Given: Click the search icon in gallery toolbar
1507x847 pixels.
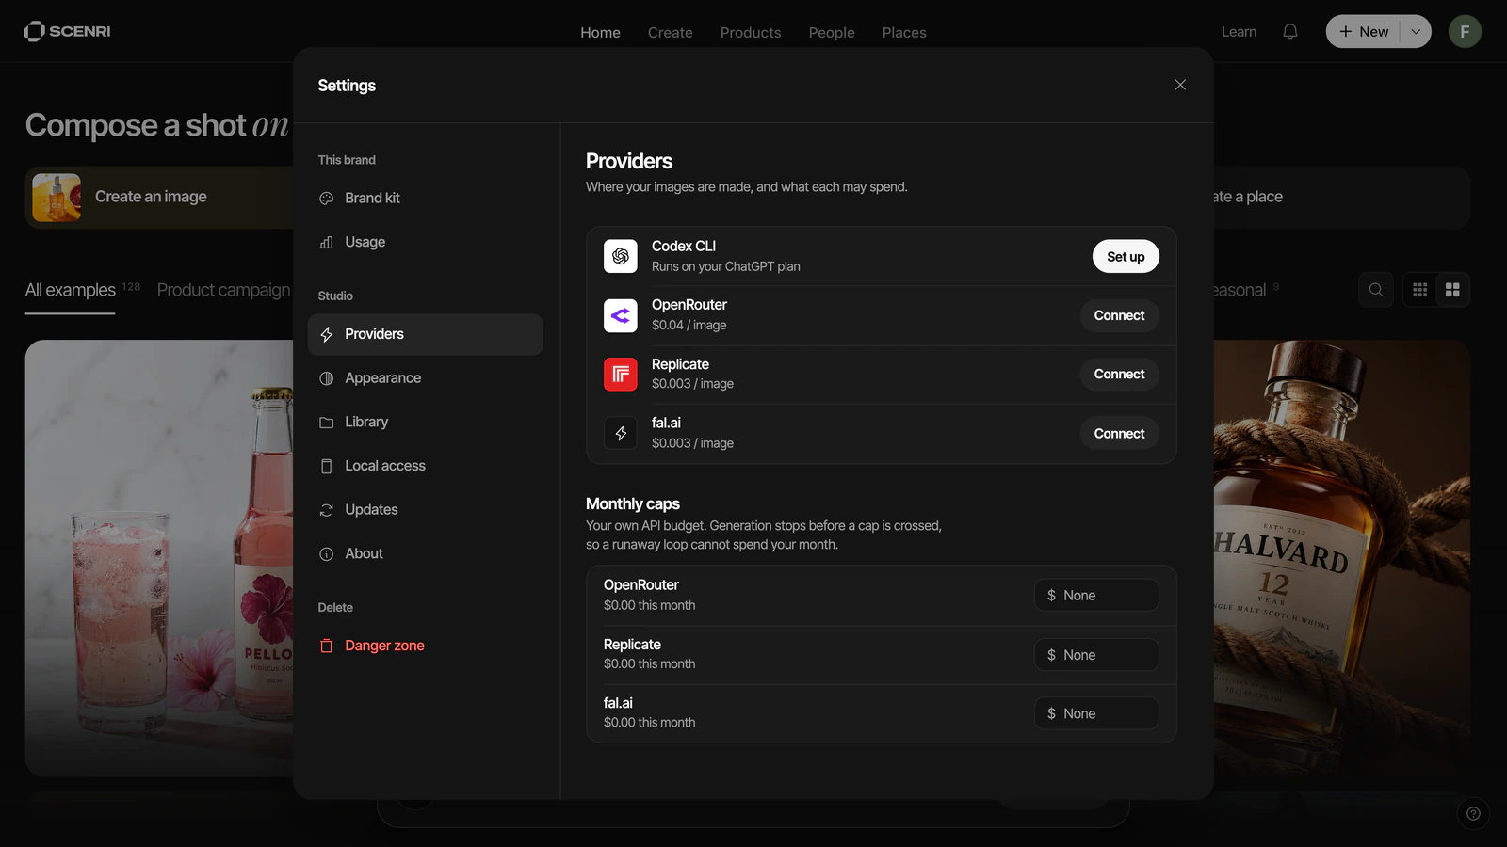Looking at the screenshot, I should (1376, 290).
